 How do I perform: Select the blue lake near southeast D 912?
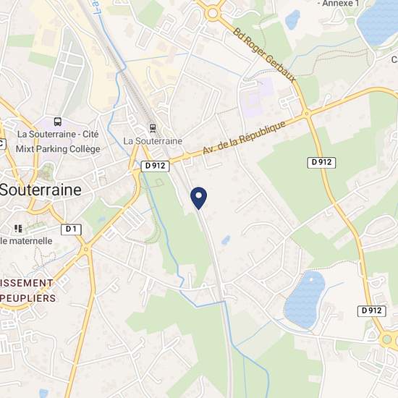coord(305,300)
